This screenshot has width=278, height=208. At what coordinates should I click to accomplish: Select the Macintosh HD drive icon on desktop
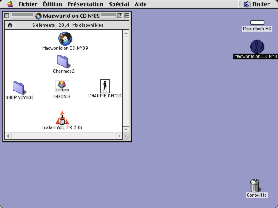(x=257, y=23)
